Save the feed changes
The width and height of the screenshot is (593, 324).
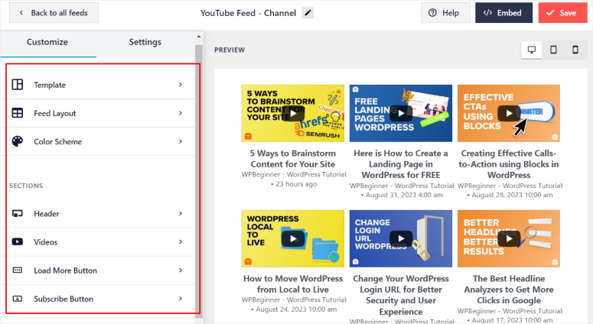(562, 13)
